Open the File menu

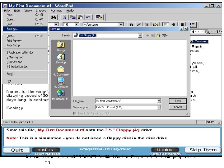(7, 11)
